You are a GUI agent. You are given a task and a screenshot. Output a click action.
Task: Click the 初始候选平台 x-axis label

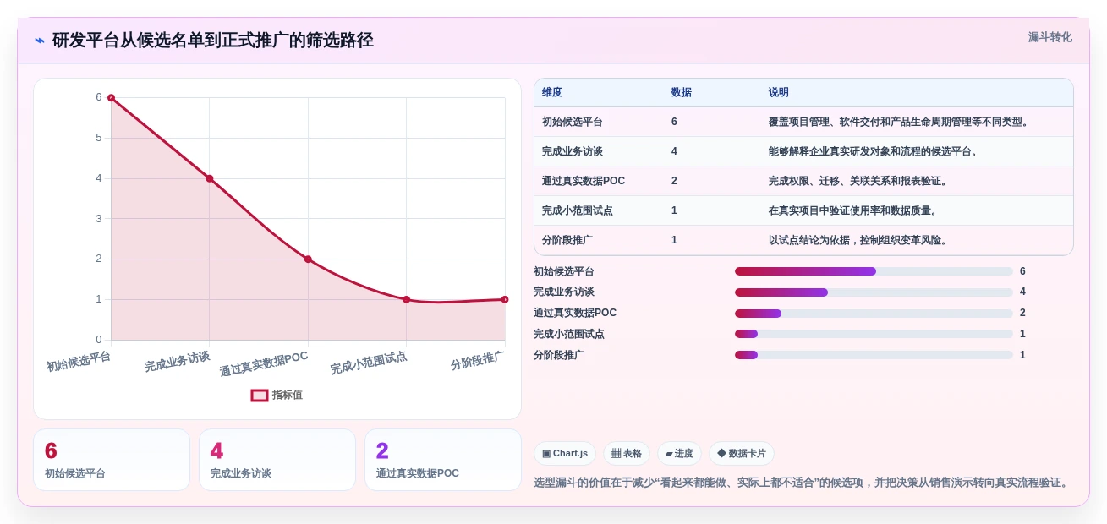tap(79, 362)
